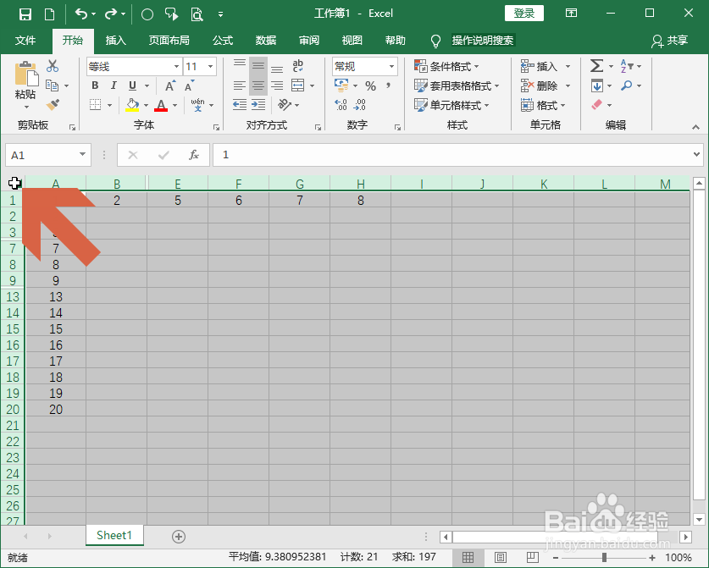The width and height of the screenshot is (709, 568).
Task: Toggle underline formatting
Action: click(132, 85)
